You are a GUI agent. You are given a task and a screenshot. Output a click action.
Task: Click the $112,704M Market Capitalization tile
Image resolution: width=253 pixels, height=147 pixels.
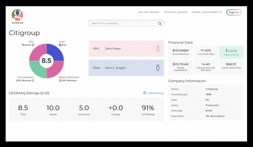click(x=181, y=67)
